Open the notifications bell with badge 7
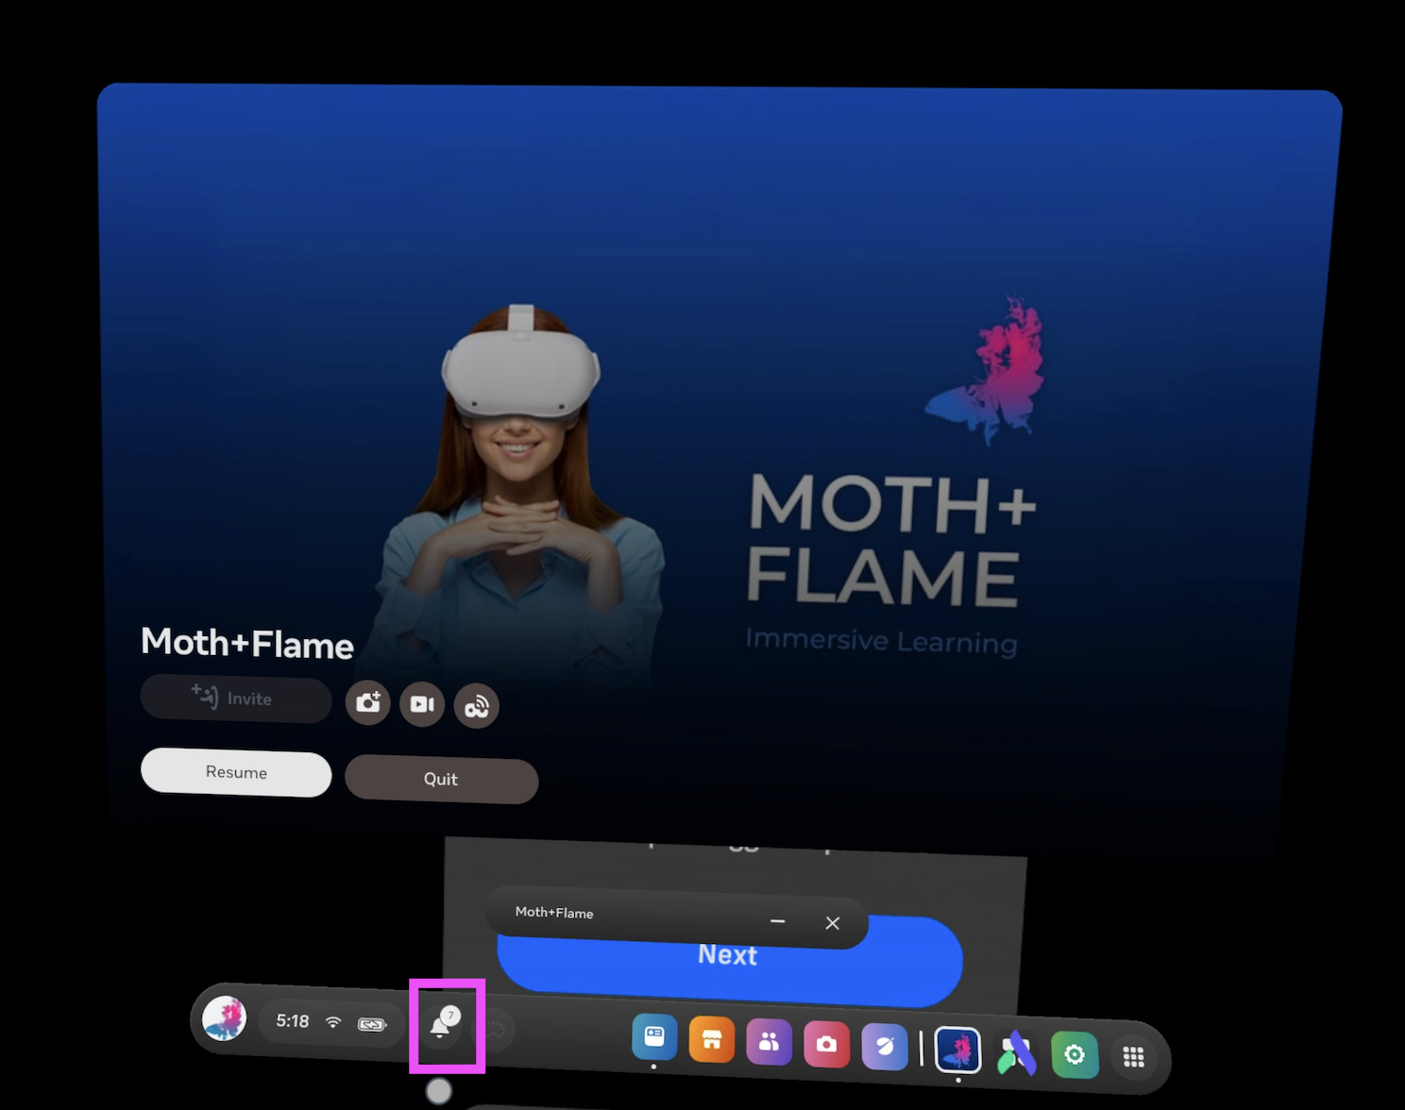The height and width of the screenshot is (1110, 1405). [441, 1025]
